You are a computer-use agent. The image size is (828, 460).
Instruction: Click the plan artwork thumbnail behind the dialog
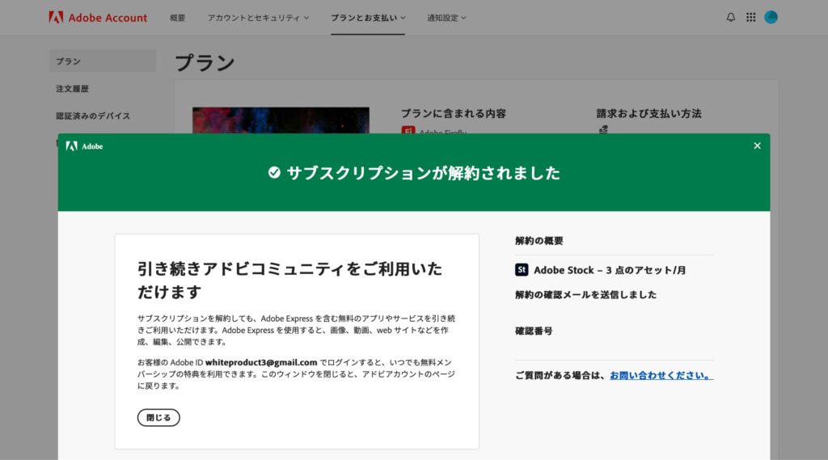[281, 120]
